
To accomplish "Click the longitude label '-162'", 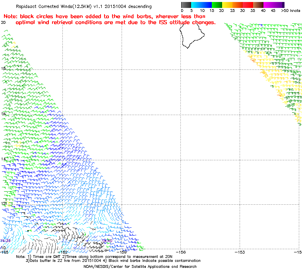I will pos(63,252).
